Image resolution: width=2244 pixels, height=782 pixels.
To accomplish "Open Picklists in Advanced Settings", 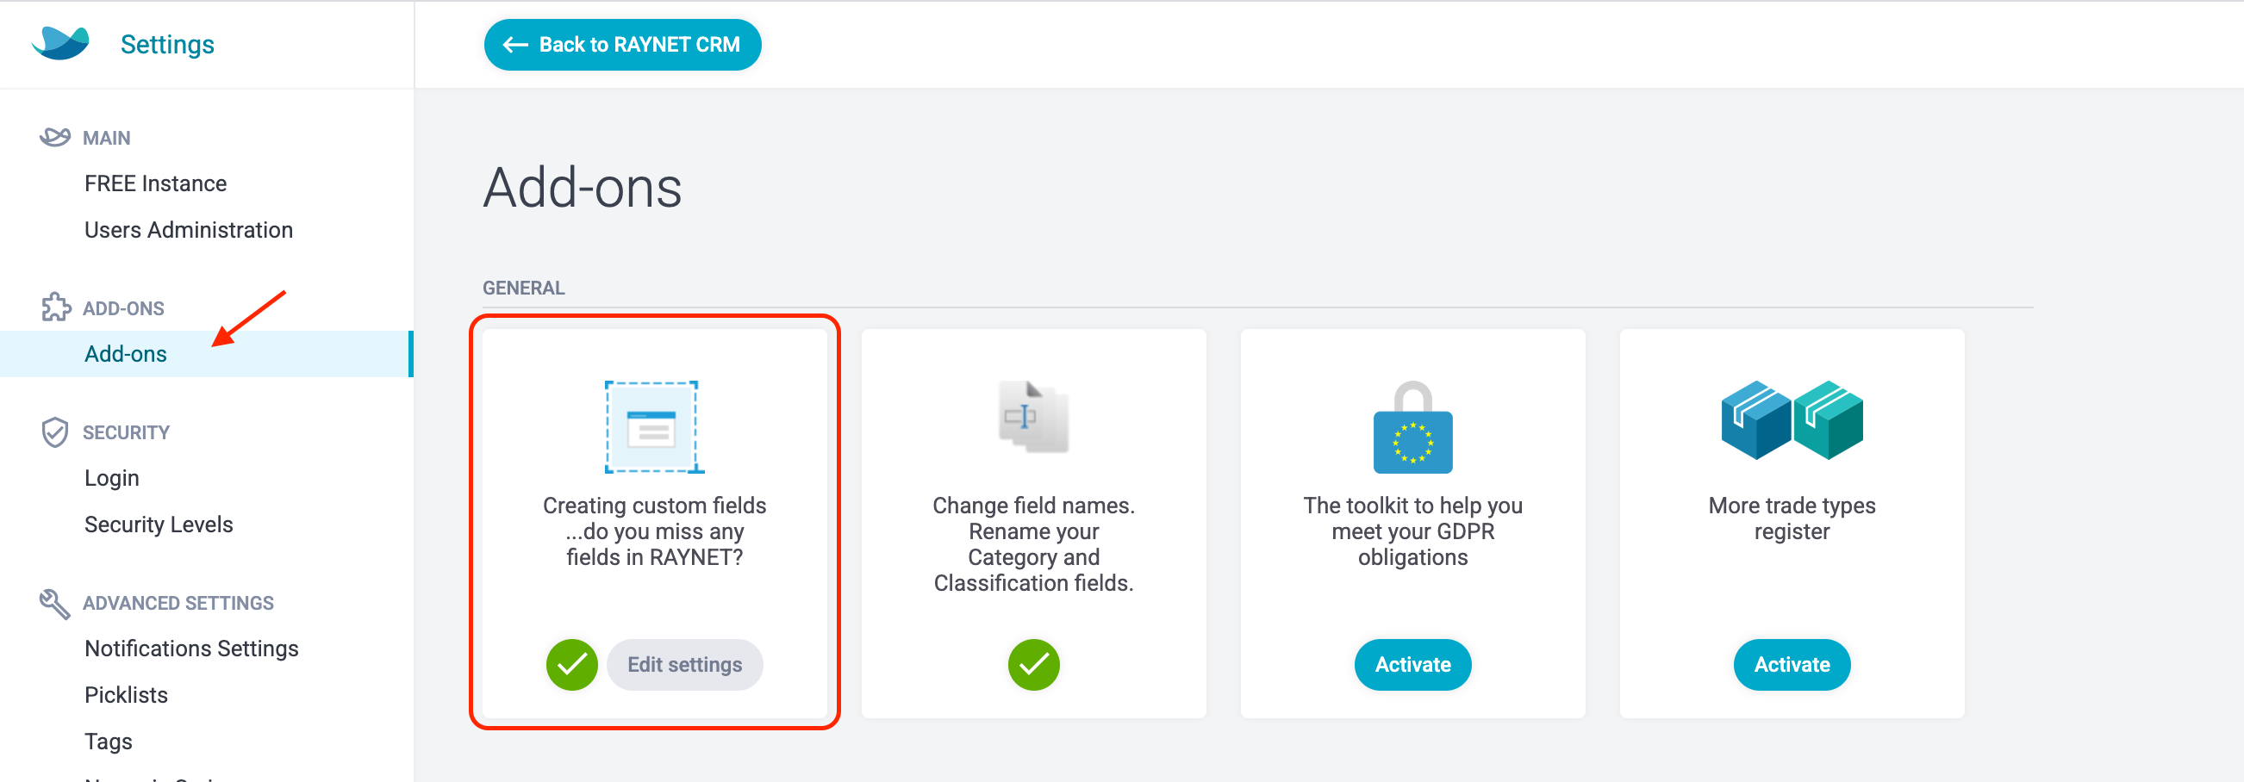I will click(126, 695).
